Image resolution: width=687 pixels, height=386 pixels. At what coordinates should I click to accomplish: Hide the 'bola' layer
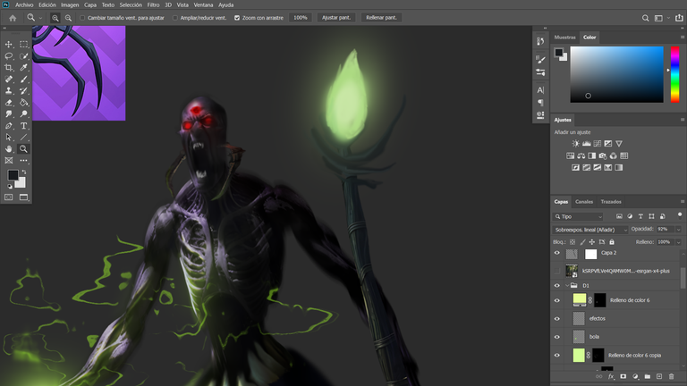(557, 337)
